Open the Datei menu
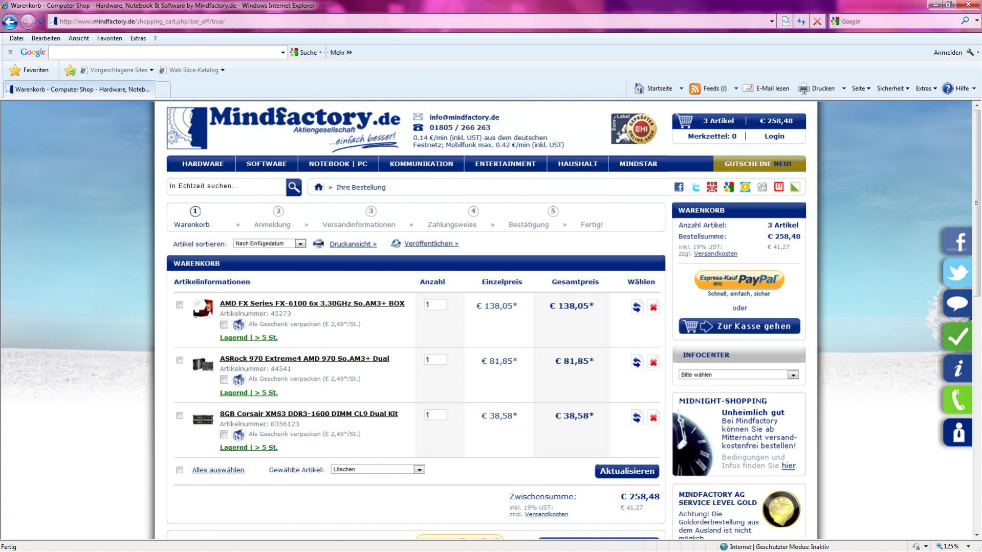This screenshot has height=552, width=982. coord(16,38)
